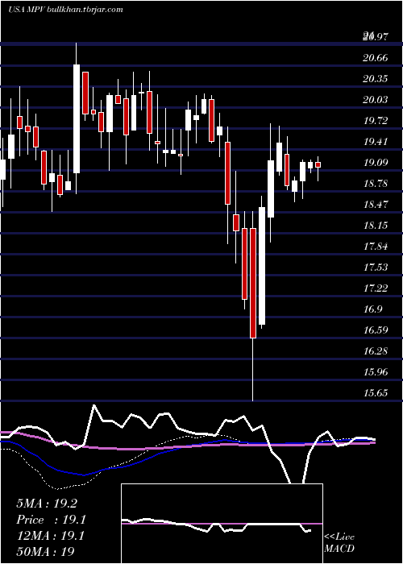This screenshot has width=403, height=564.
Task: Click the '50MA : 19' readout
Action: [x=45, y=552]
